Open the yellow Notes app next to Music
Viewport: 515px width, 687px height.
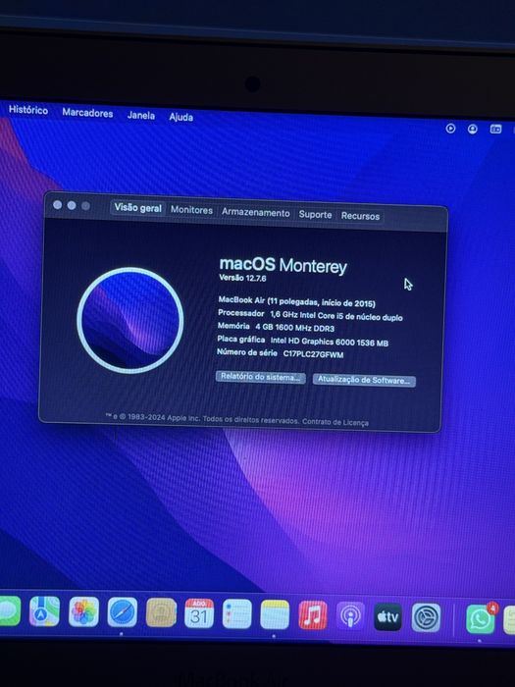tap(275, 614)
